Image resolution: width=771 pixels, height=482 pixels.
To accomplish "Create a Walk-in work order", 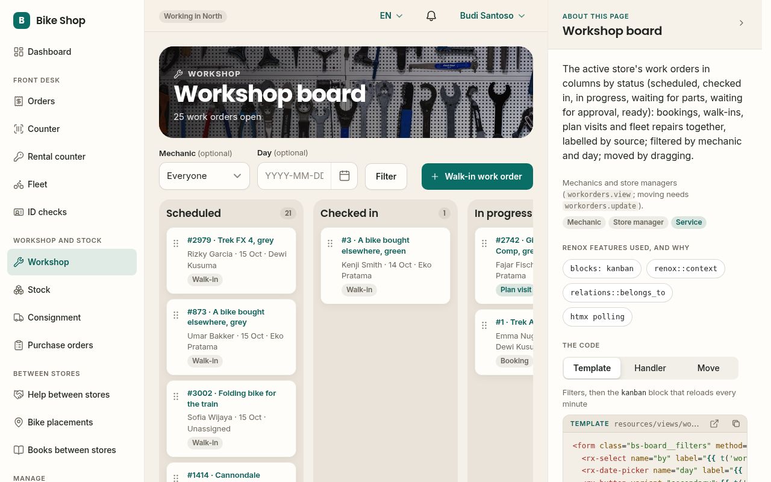I will 477,177.
